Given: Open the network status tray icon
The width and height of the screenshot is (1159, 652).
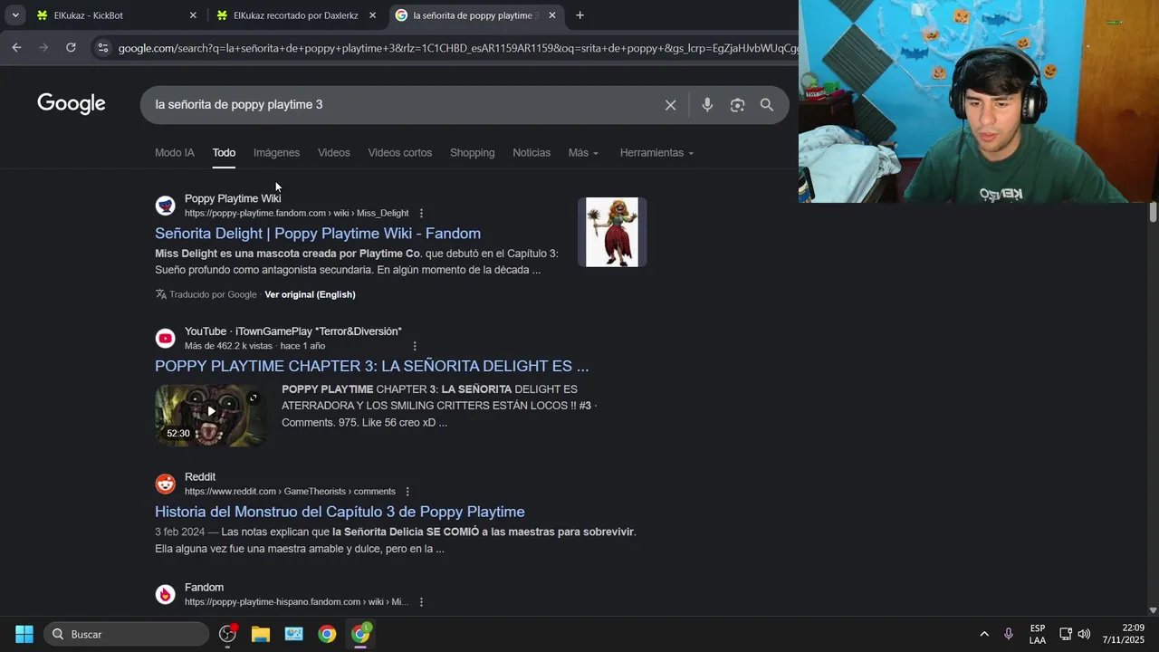Looking at the screenshot, I should click(1066, 634).
